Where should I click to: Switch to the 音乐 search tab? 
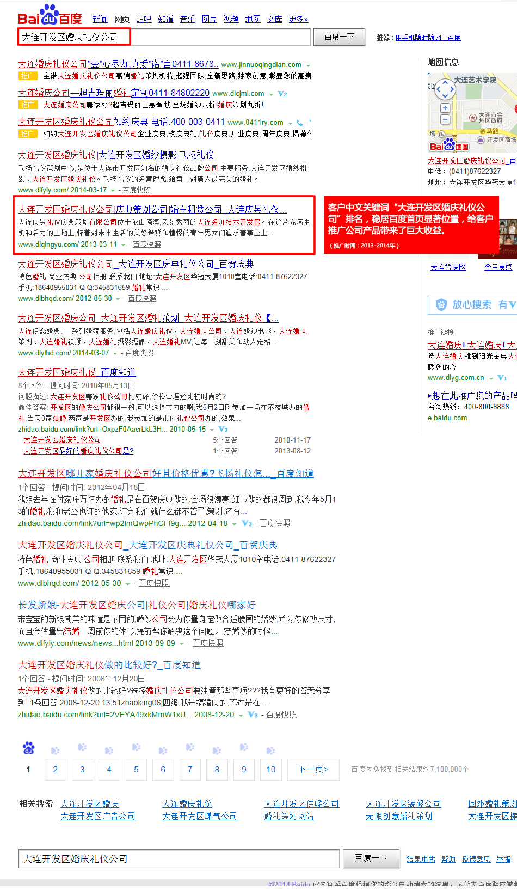tap(187, 19)
